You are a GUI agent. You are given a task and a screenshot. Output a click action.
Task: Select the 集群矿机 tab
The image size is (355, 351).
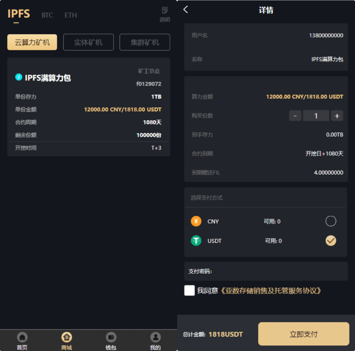point(145,42)
